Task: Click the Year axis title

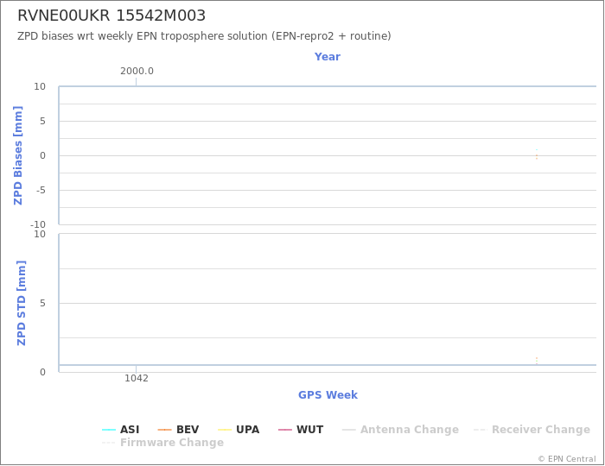Action: pyautogui.click(x=328, y=57)
